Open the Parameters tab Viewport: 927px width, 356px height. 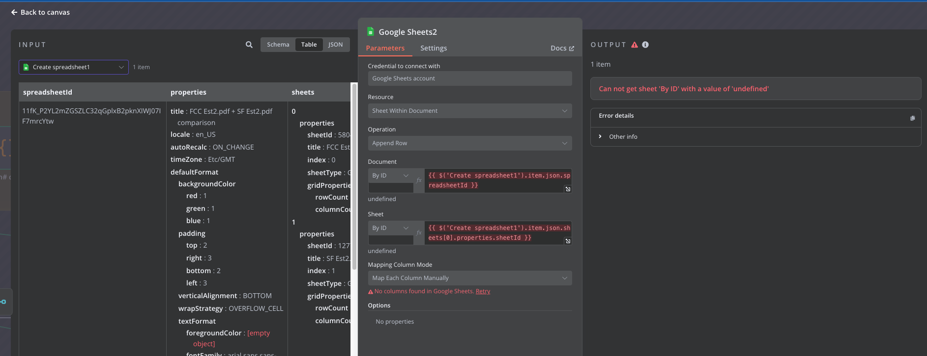pyautogui.click(x=385, y=48)
